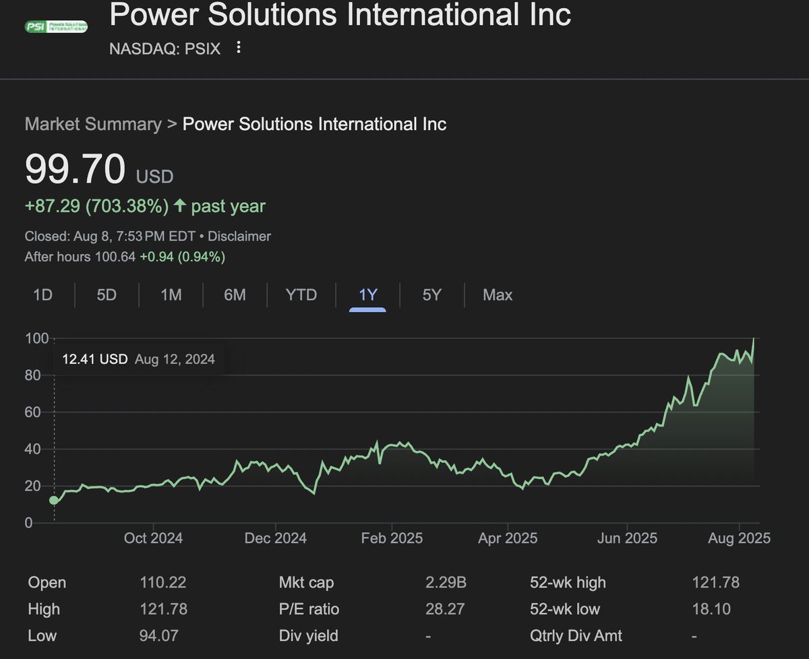Click the Low value 94.07
Viewport: 809px width, 659px height.
(160, 635)
